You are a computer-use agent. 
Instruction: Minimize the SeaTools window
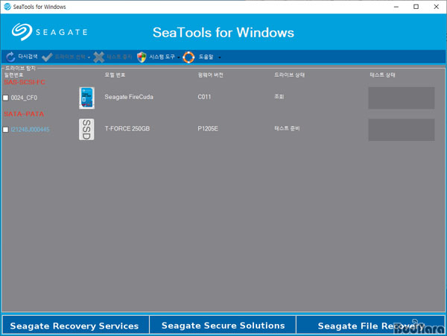(x=396, y=7)
